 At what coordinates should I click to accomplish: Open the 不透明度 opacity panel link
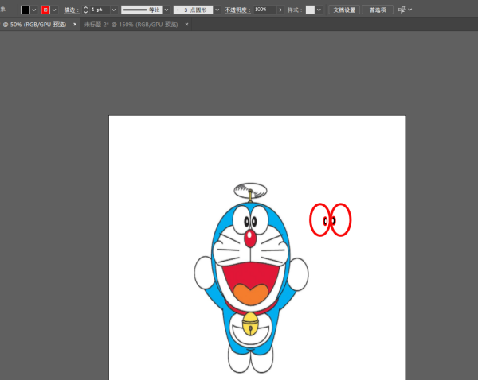[237, 10]
